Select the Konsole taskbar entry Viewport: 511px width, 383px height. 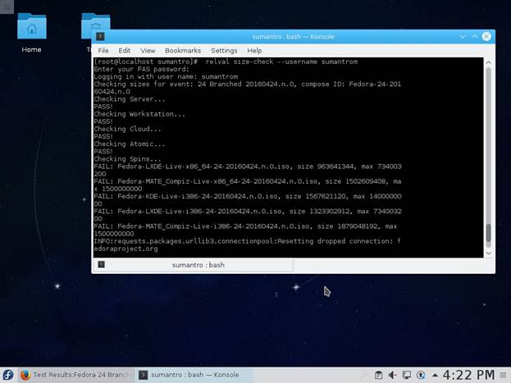pyautogui.click(x=194, y=375)
